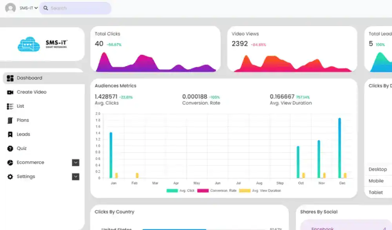Click the Quiz question mark icon
Viewport: 392px width, 230px height.
[10, 149]
